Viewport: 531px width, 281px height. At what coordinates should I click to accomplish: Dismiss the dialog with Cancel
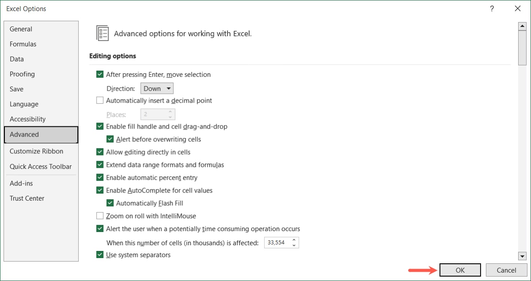[x=506, y=270]
